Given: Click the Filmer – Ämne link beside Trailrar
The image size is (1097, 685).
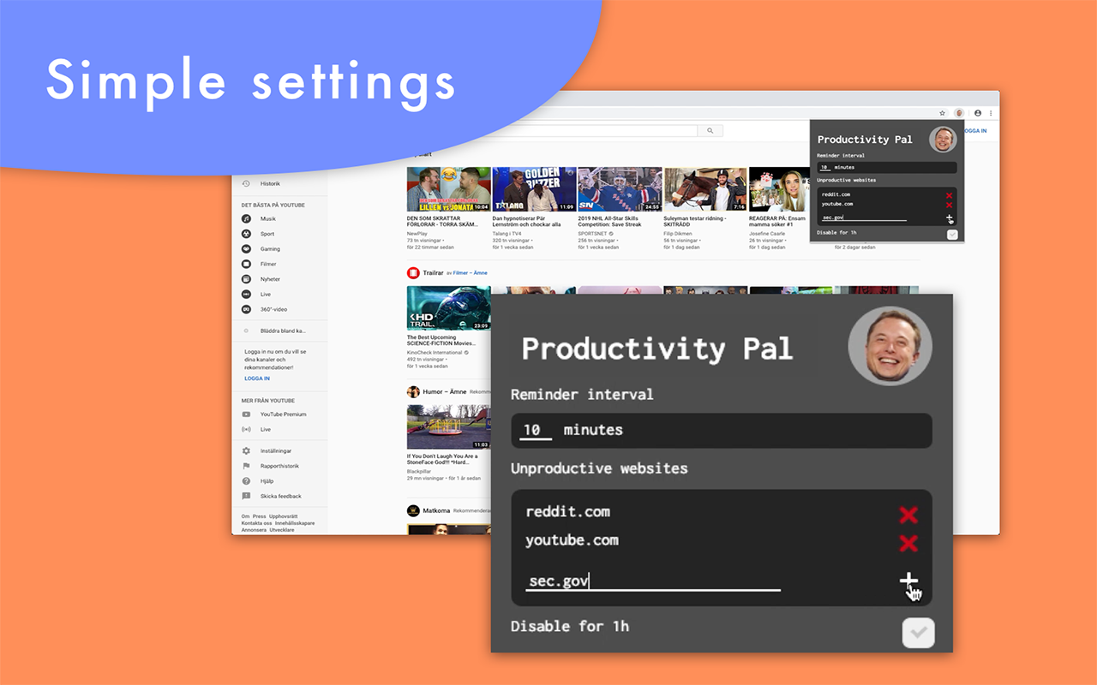Looking at the screenshot, I should (470, 273).
